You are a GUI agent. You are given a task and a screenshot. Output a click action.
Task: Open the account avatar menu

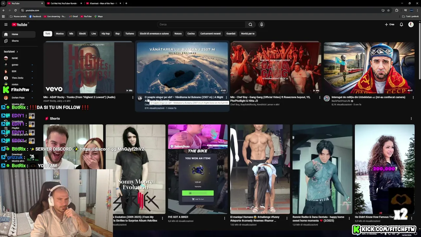coord(411,24)
